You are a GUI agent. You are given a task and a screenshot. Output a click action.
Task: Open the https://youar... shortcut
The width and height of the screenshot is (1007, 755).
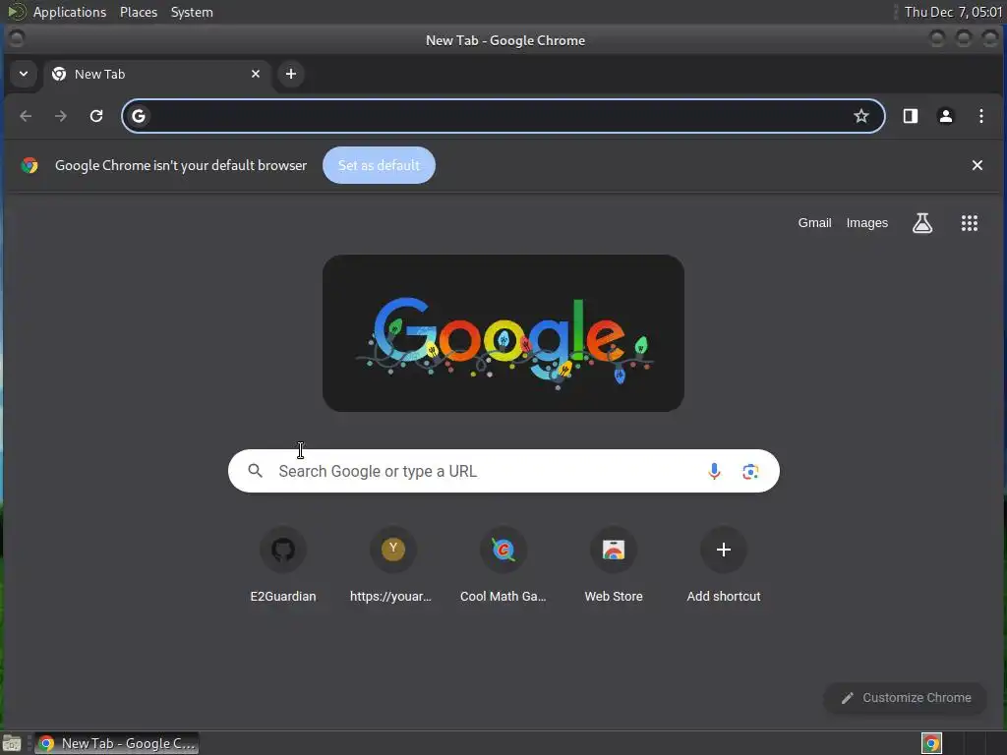393,566
